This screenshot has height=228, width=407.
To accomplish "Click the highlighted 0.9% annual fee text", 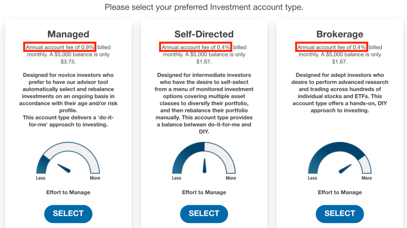I will point(60,47).
